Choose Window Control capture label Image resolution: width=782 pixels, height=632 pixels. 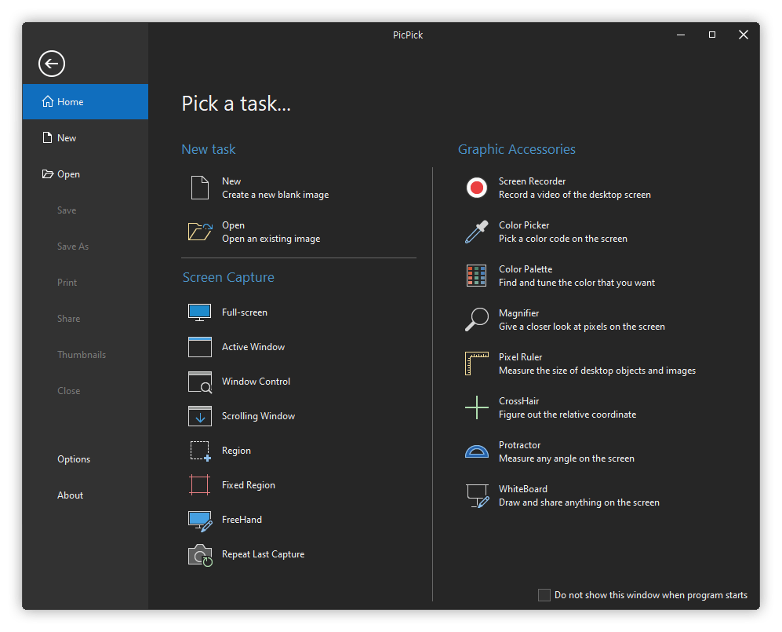pyautogui.click(x=256, y=382)
